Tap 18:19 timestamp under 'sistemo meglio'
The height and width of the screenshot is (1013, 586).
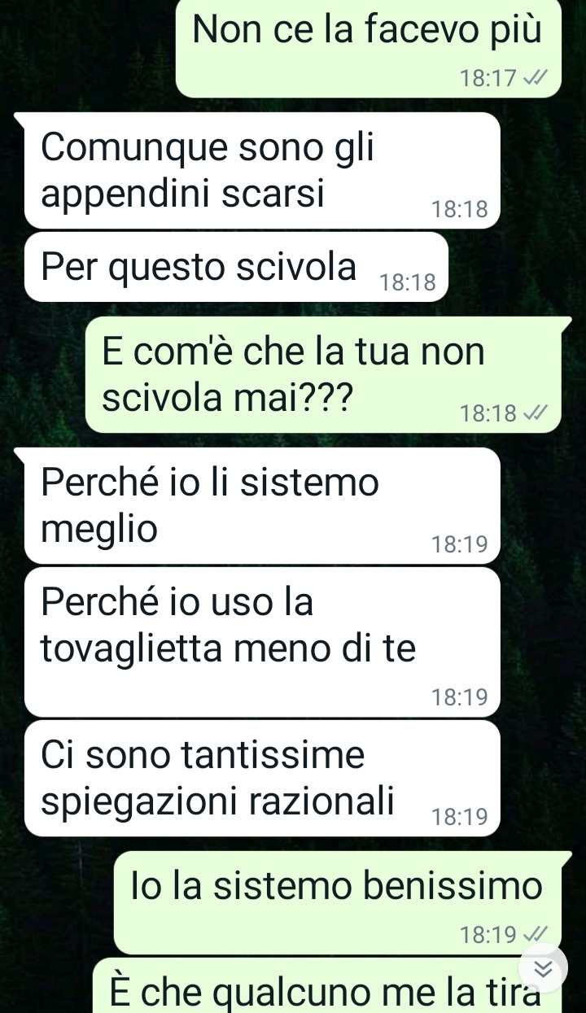460,544
